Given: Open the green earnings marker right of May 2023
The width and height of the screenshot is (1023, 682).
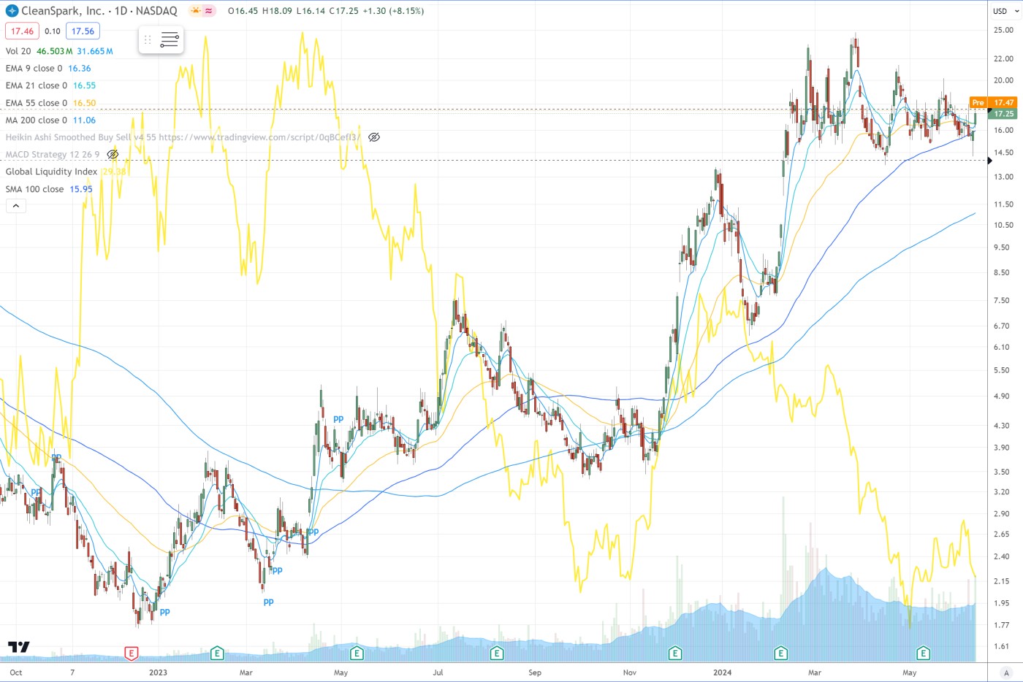Looking at the screenshot, I should [357, 653].
